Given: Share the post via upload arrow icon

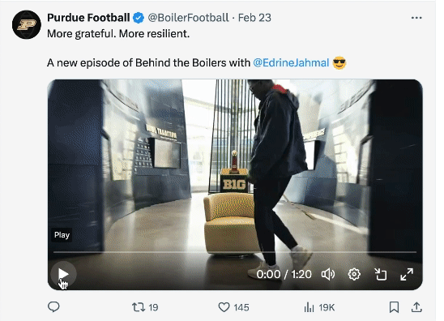Looking at the screenshot, I should coord(416,307).
